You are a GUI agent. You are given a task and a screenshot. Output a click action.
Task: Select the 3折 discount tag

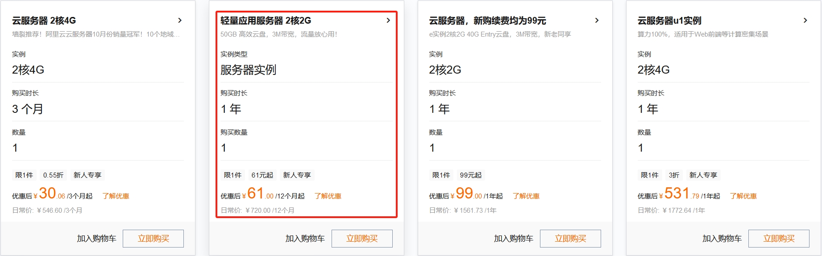pos(674,175)
